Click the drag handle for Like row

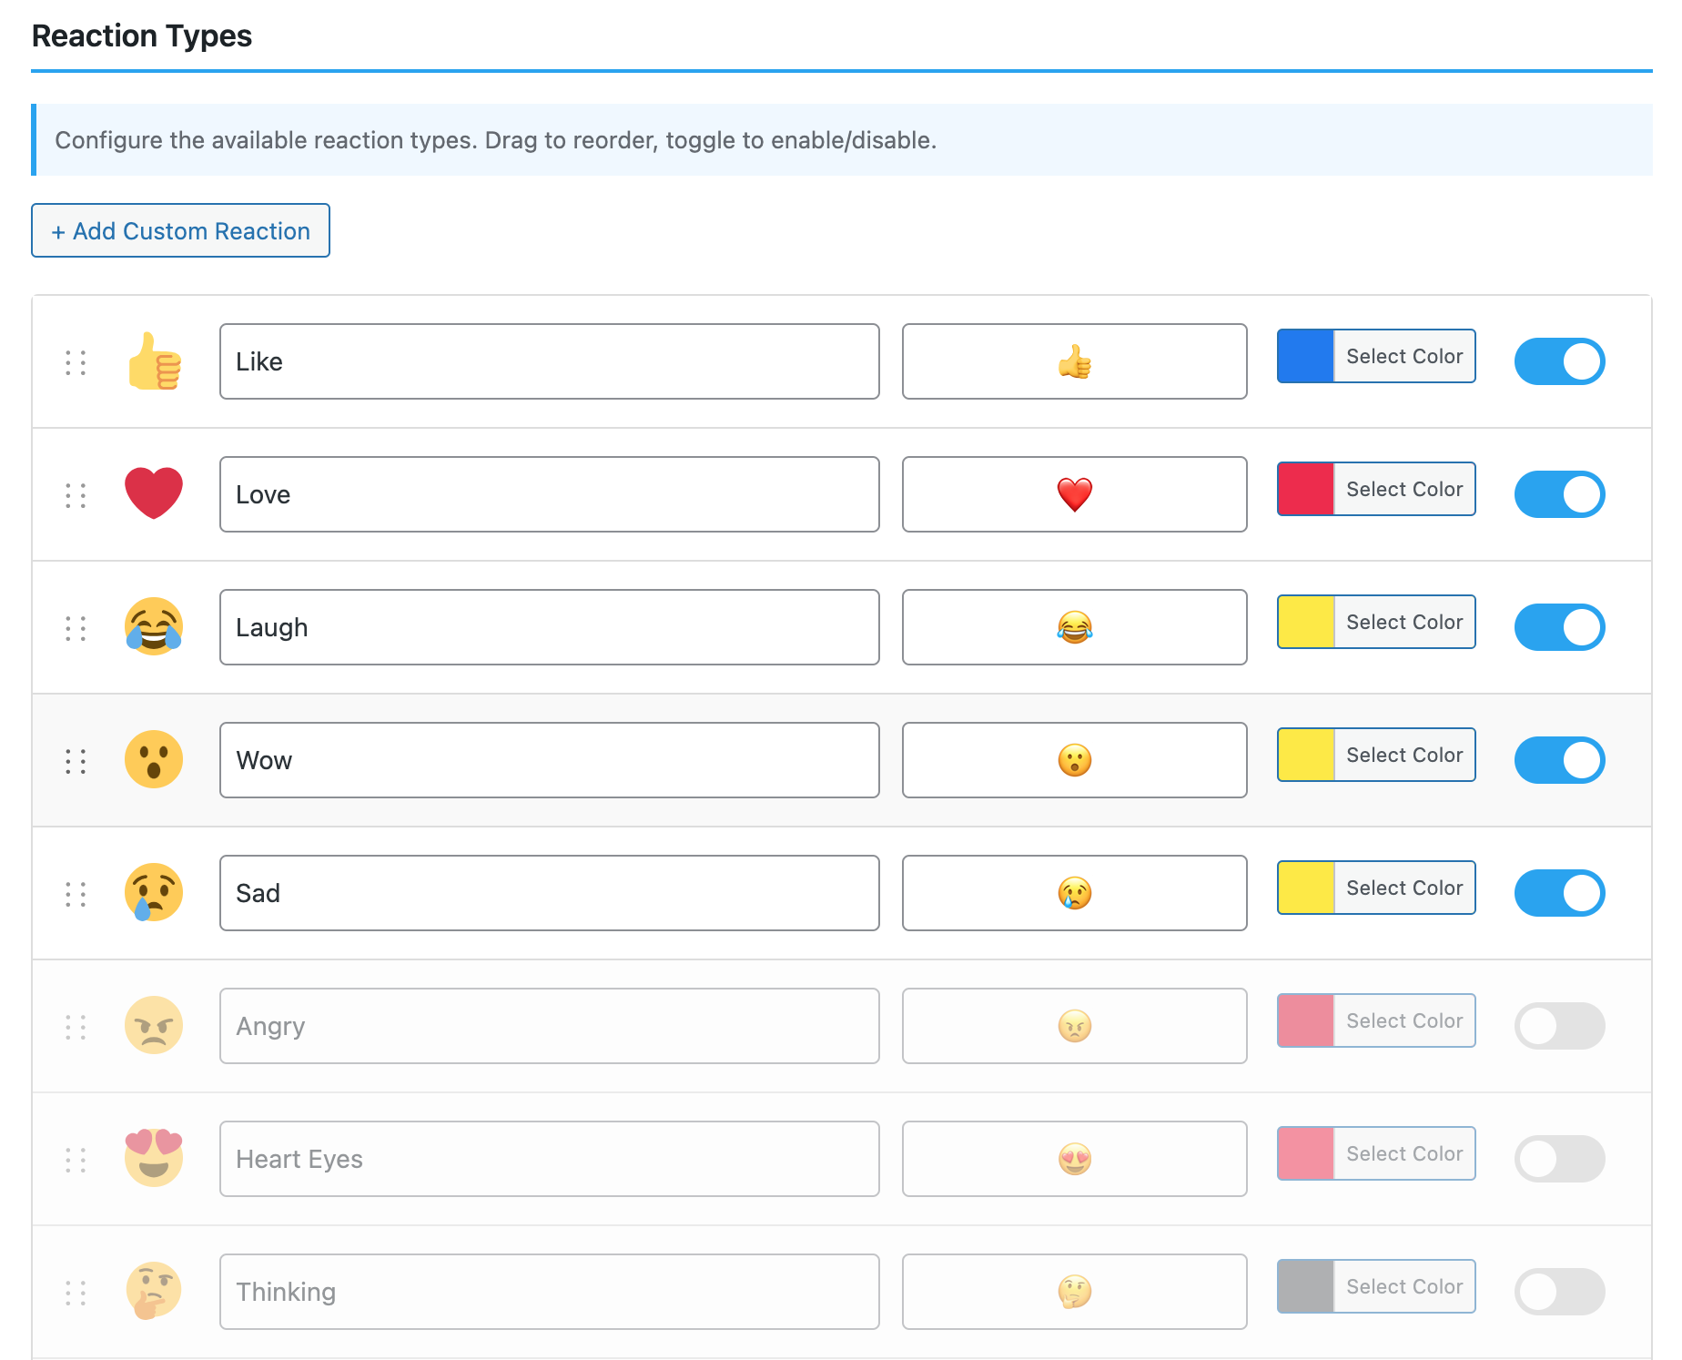point(76,362)
